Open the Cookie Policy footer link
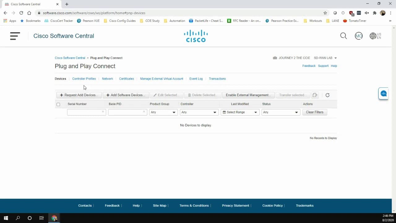 (x=273, y=206)
